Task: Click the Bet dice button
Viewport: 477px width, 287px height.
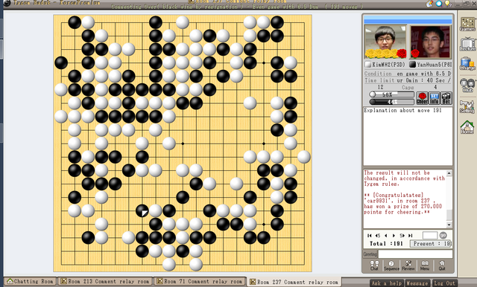Action: point(446,98)
